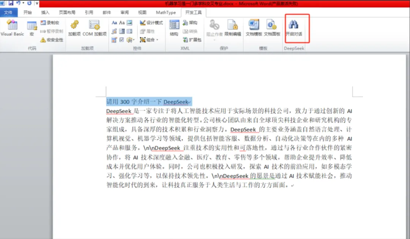Click text "解决方案推动各行业的智能化转型"

(x=153, y=120)
